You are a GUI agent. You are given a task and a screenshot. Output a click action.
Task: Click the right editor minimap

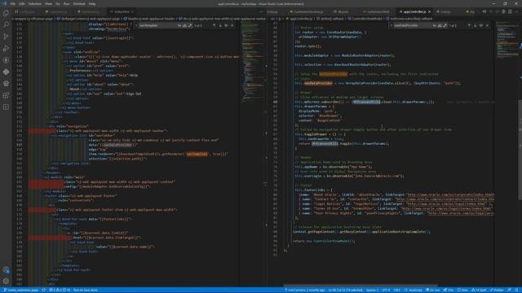507,40
